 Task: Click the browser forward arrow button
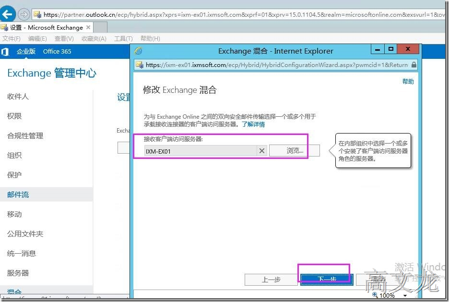click(x=24, y=14)
